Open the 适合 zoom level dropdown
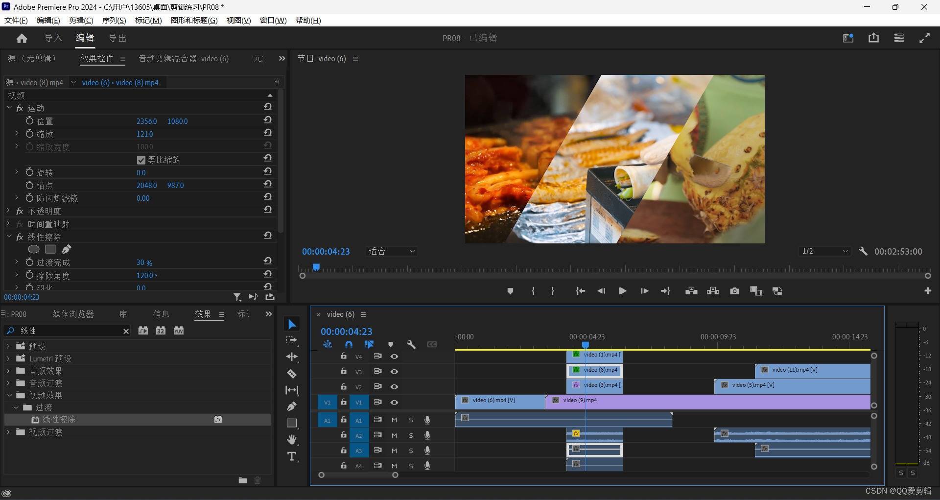940x500 pixels. point(392,252)
